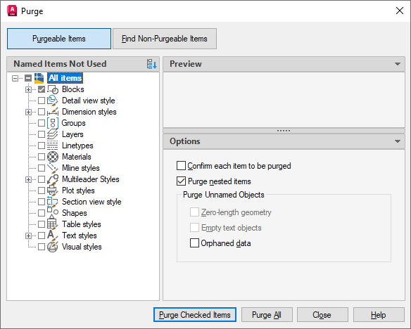Collapse the Preview panel arrow
Viewport: 411px width, 329px height.
(x=398, y=64)
